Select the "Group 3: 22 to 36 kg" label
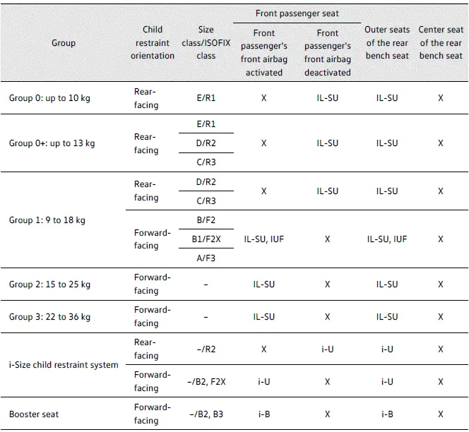This screenshot has width=469, height=432. point(49,317)
